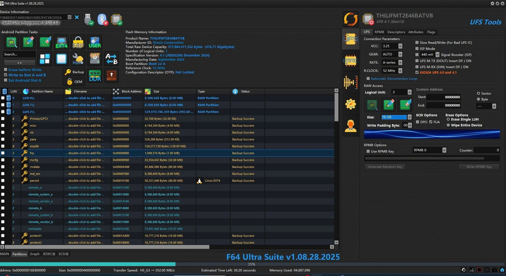Switch to the RPMB tab
Screen dimensions: 506x276
coord(379,32)
